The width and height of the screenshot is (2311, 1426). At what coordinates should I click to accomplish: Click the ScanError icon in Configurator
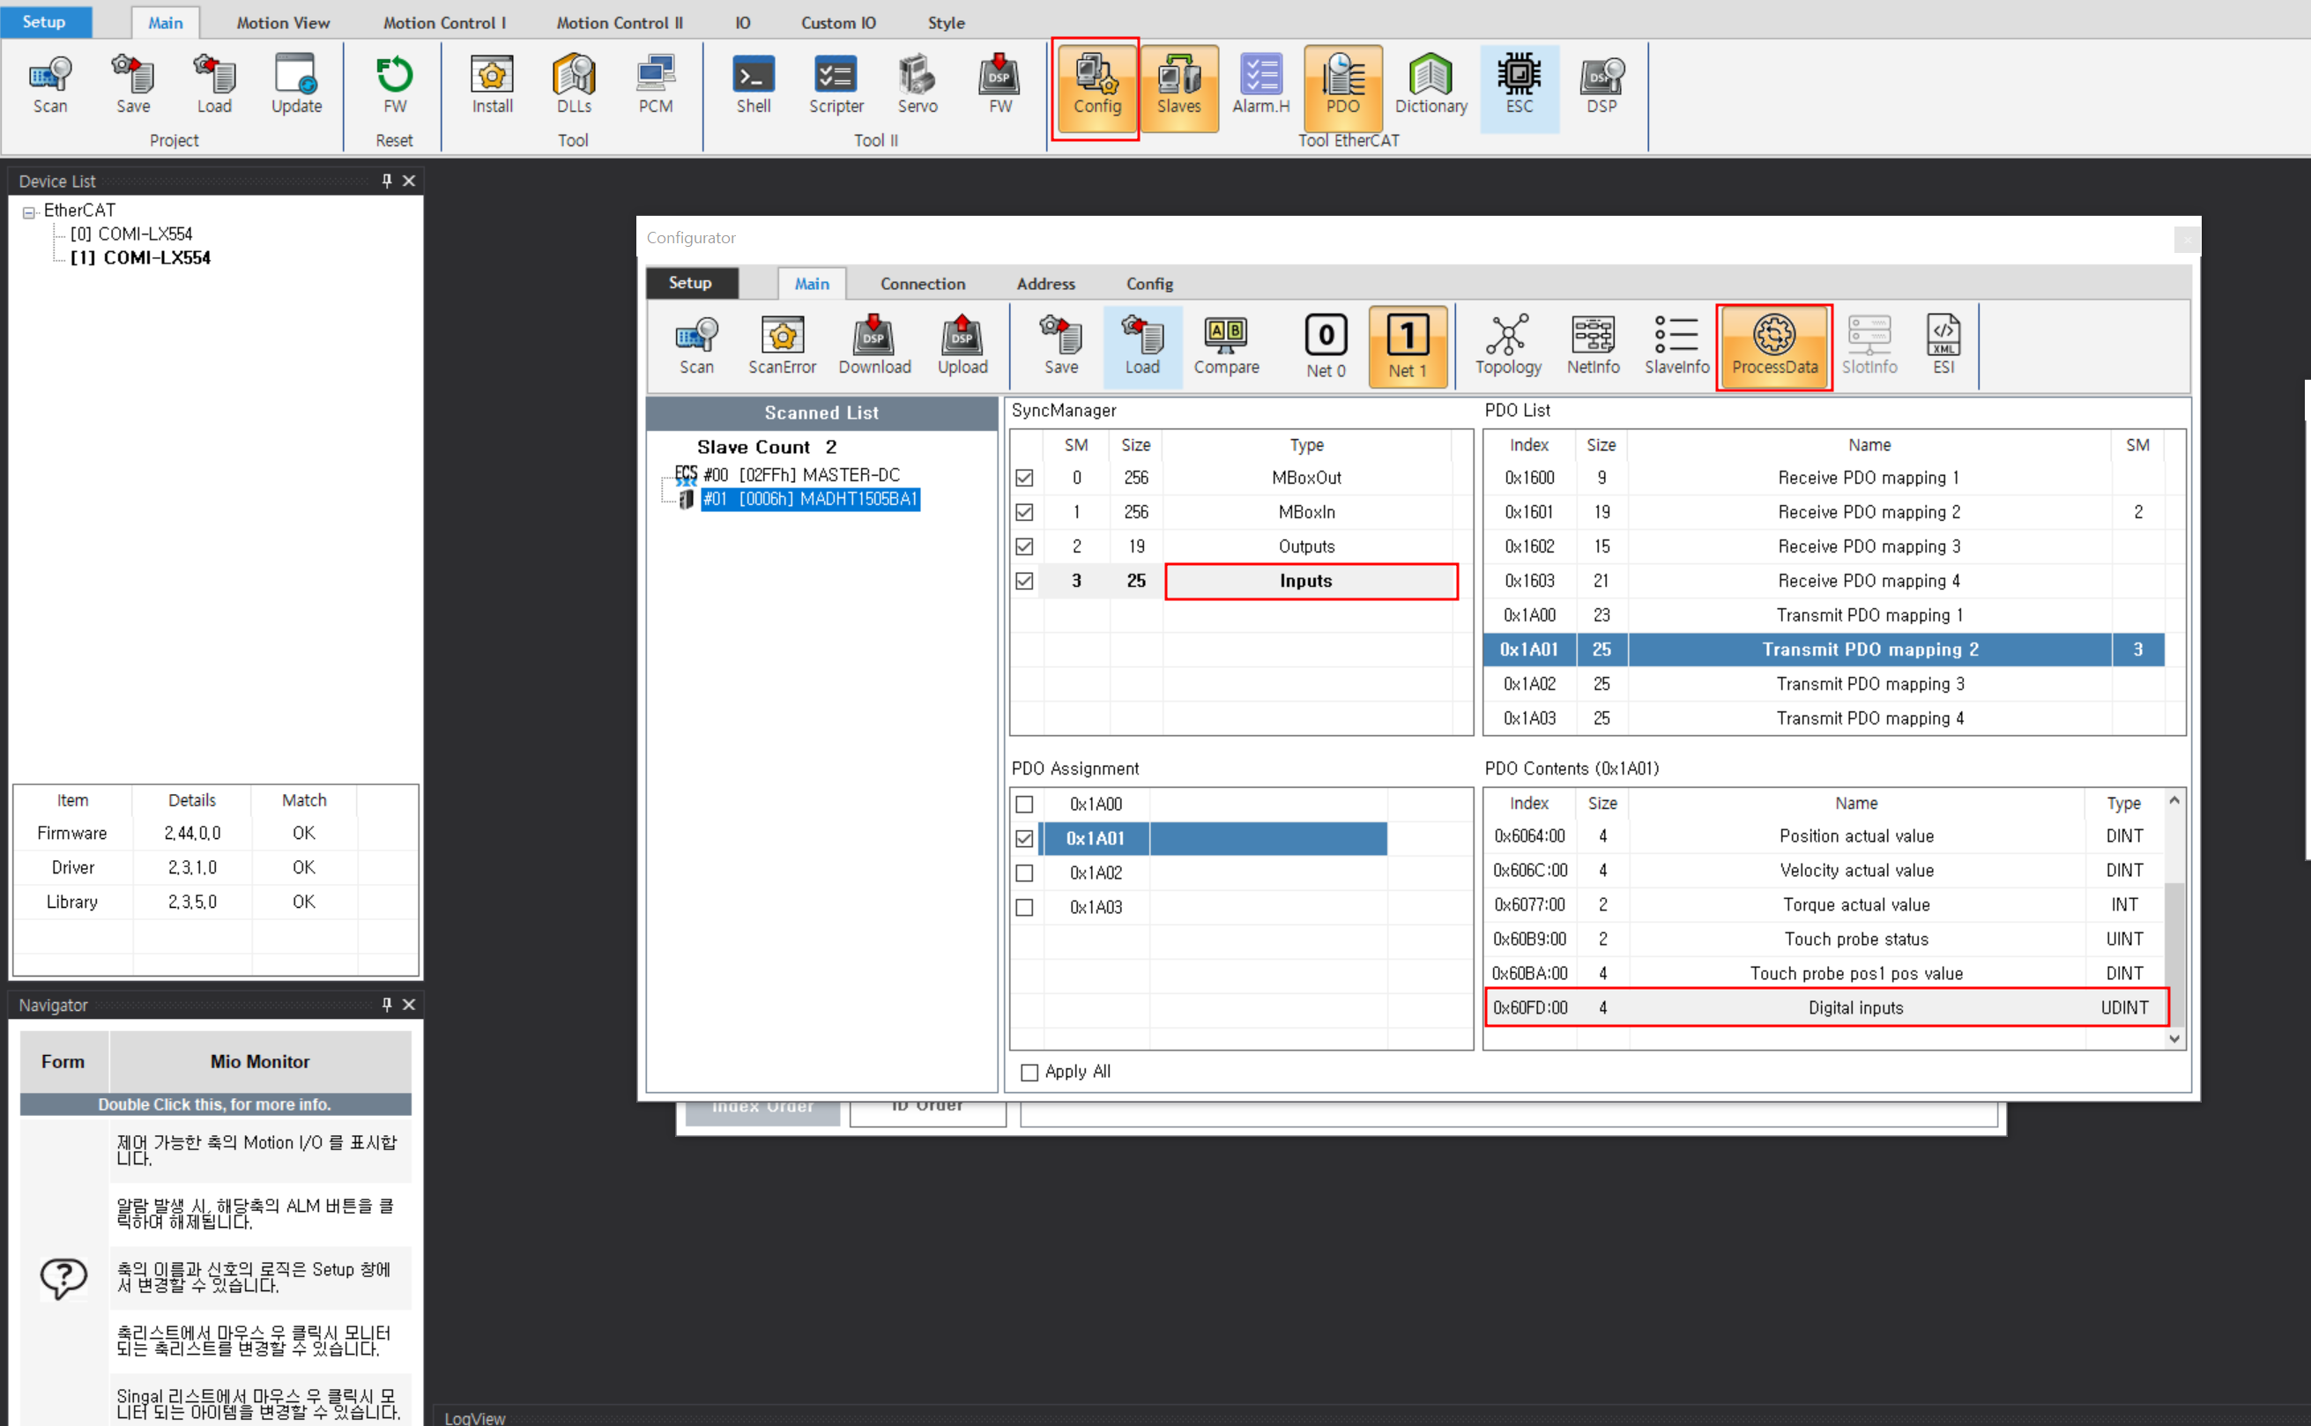click(781, 345)
